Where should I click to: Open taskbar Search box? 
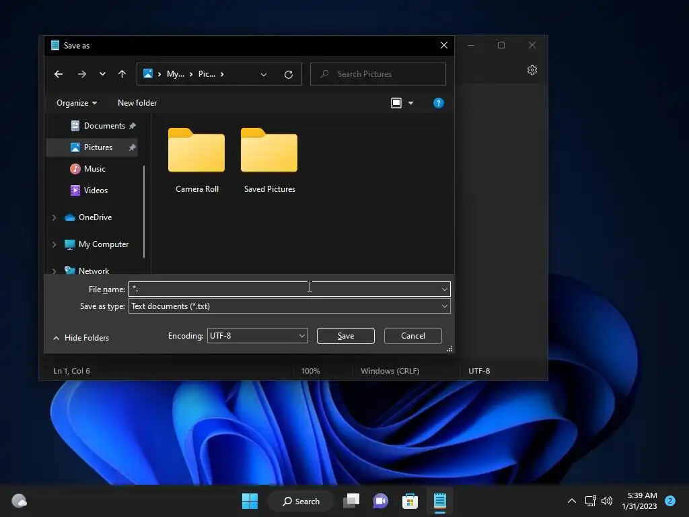coord(301,501)
